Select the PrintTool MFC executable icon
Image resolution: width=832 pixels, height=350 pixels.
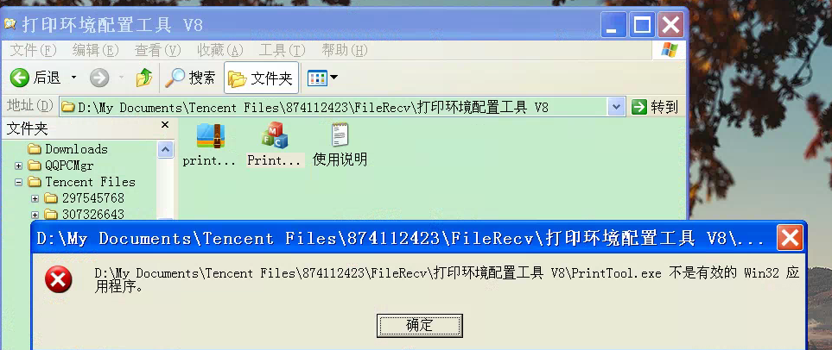(275, 135)
